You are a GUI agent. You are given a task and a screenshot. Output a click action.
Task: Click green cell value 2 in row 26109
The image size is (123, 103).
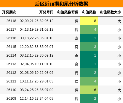(x=89, y=98)
